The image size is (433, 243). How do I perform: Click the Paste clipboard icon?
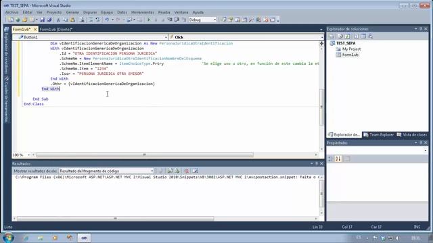coord(72,20)
